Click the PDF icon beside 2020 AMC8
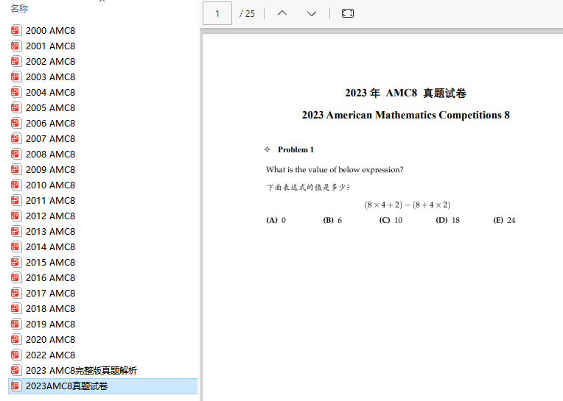Screen dimensions: 563x401 coord(15,339)
